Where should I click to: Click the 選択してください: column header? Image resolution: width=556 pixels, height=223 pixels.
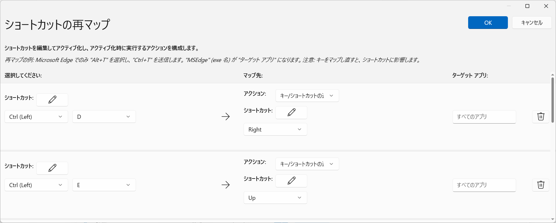pos(23,75)
